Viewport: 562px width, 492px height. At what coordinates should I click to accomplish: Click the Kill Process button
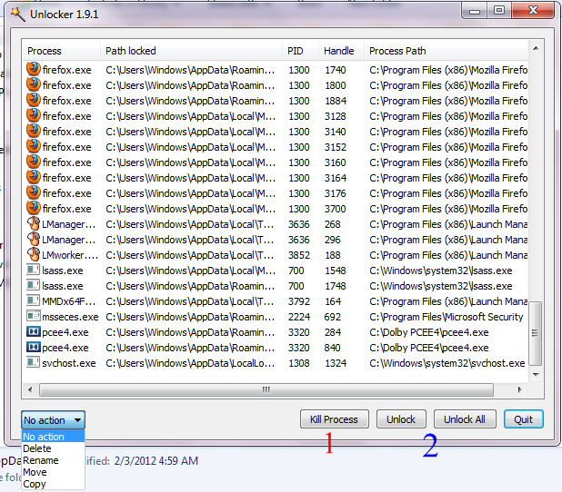334,419
